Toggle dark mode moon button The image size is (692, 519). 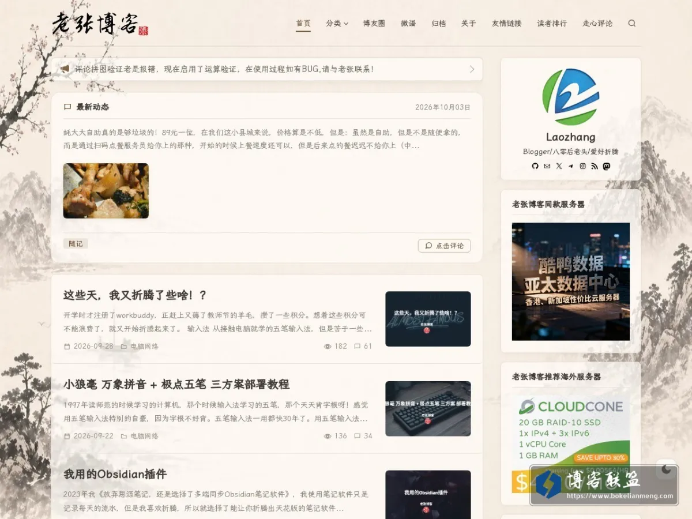click(x=667, y=469)
